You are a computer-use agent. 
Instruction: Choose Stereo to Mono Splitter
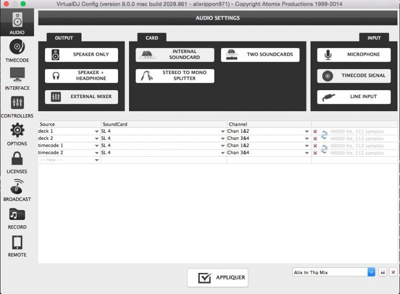[x=174, y=76]
